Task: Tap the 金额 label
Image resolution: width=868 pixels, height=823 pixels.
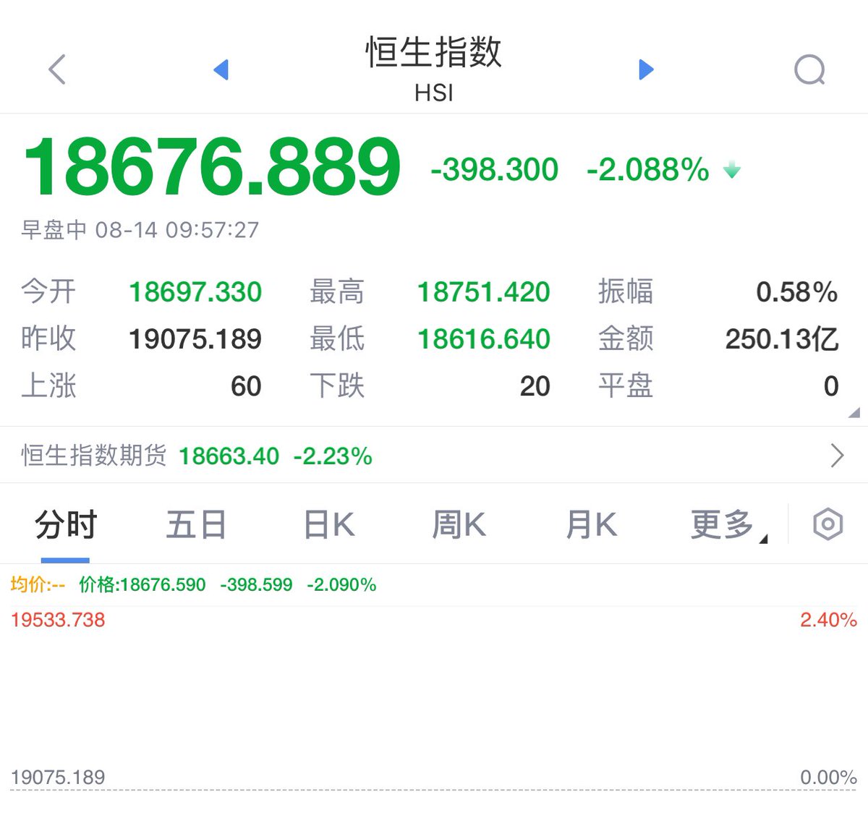Action: (x=626, y=339)
